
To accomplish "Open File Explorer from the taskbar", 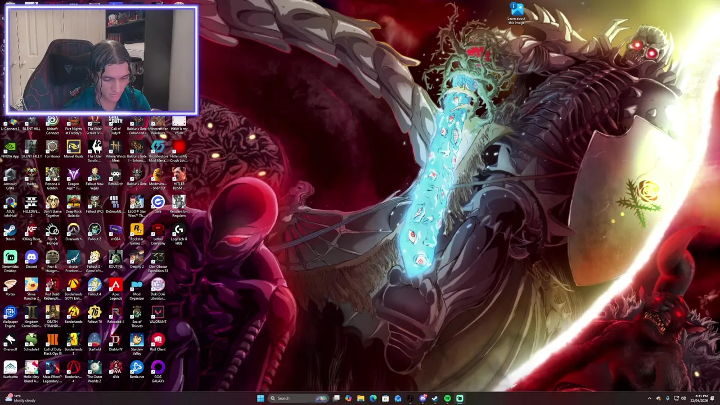I will tap(361, 398).
